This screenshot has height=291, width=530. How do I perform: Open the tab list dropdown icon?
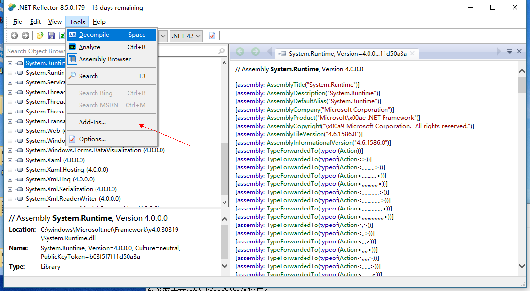[510, 51]
